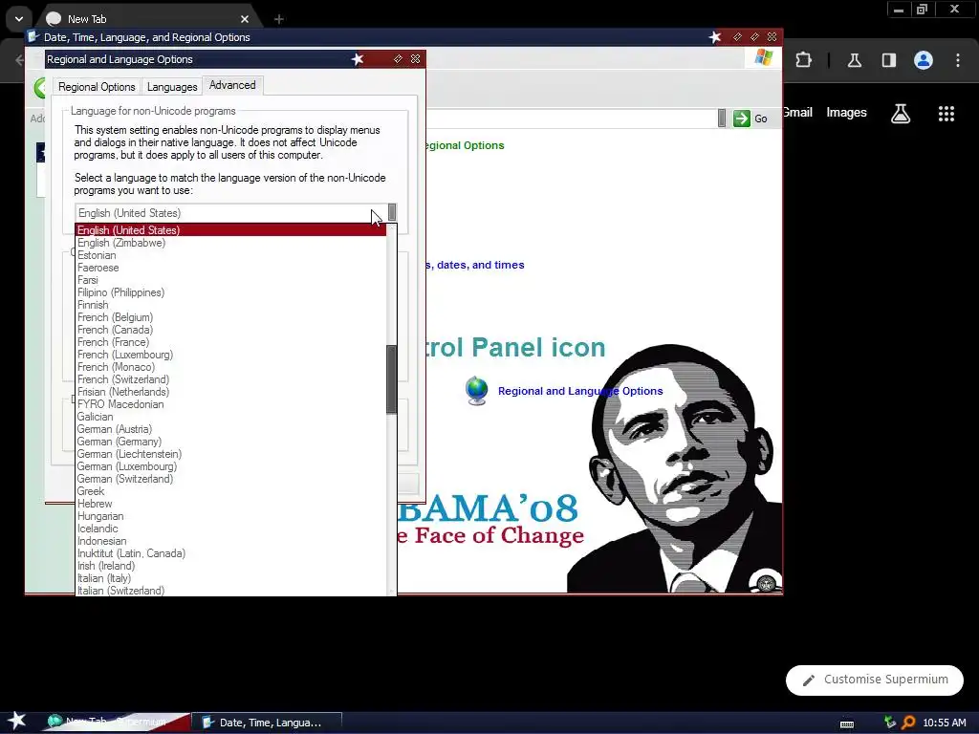The height and width of the screenshot is (734, 979).
Task: Open a new browser tab with plus button
Action: coord(279,19)
